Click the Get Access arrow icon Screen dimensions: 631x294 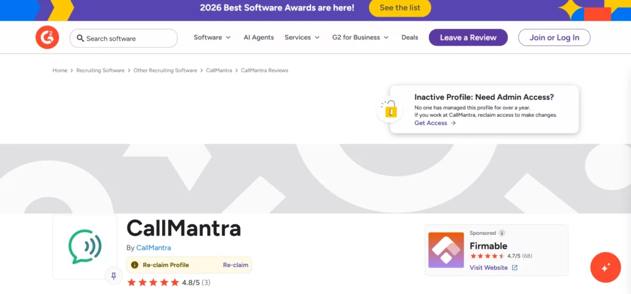tap(453, 123)
